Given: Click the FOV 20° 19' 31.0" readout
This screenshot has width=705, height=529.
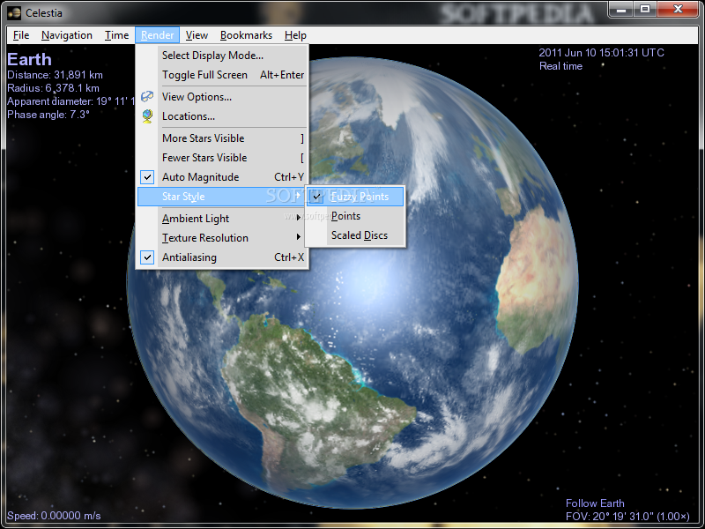Looking at the screenshot, I should click(x=627, y=516).
